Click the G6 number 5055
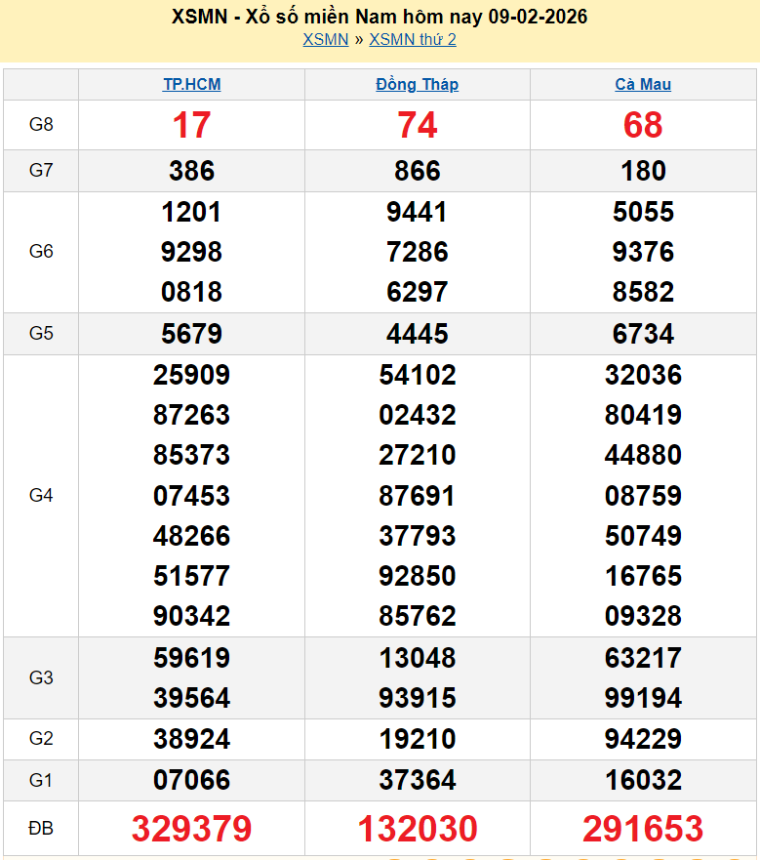This screenshot has height=860, width=760. click(643, 212)
